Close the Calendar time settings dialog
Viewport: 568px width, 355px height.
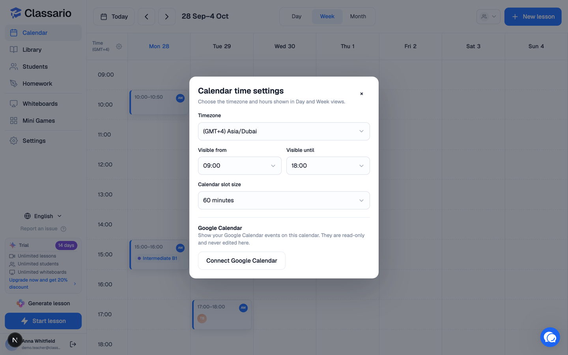click(x=361, y=94)
